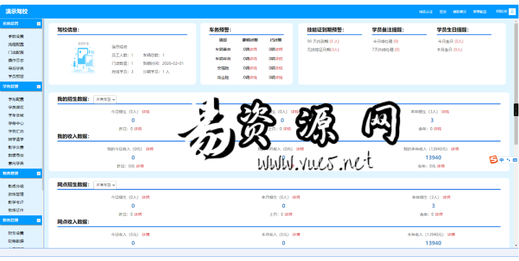Click the Sogou input method S icon

coord(494,160)
